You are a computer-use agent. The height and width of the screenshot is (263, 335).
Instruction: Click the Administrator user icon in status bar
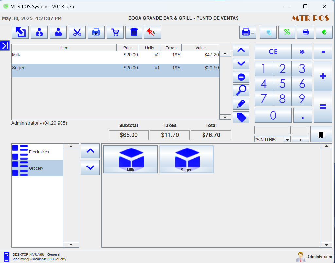tap(301, 256)
